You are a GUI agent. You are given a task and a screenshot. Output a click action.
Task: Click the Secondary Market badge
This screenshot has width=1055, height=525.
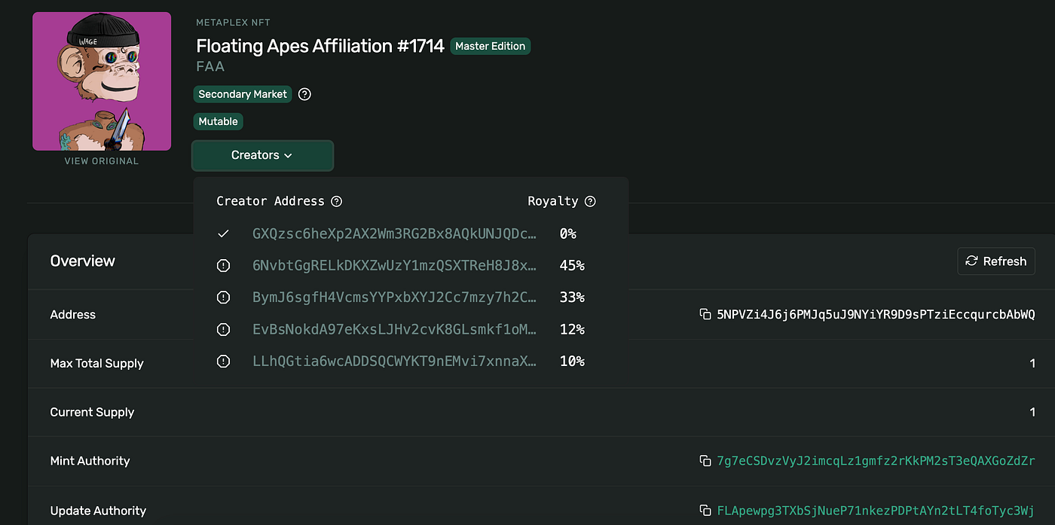[x=243, y=94]
